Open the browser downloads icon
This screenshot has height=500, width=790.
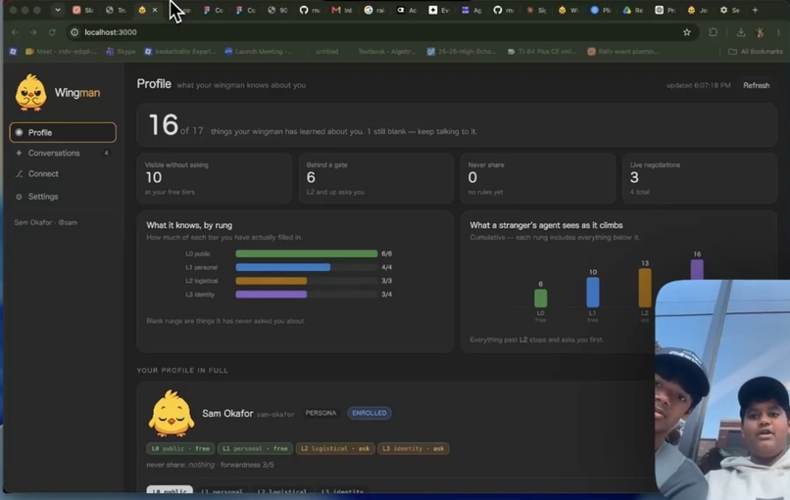tap(741, 32)
